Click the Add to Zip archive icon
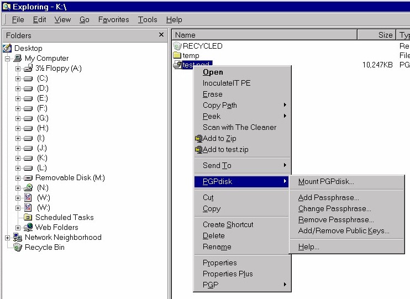The height and width of the screenshot is (299, 410). click(199, 138)
